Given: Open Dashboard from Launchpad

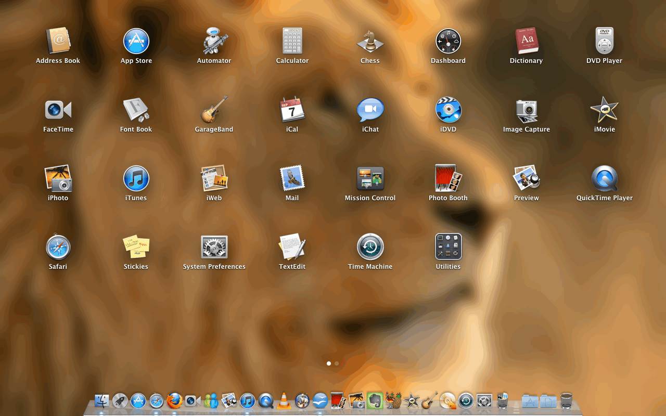Looking at the screenshot, I should [x=448, y=41].
